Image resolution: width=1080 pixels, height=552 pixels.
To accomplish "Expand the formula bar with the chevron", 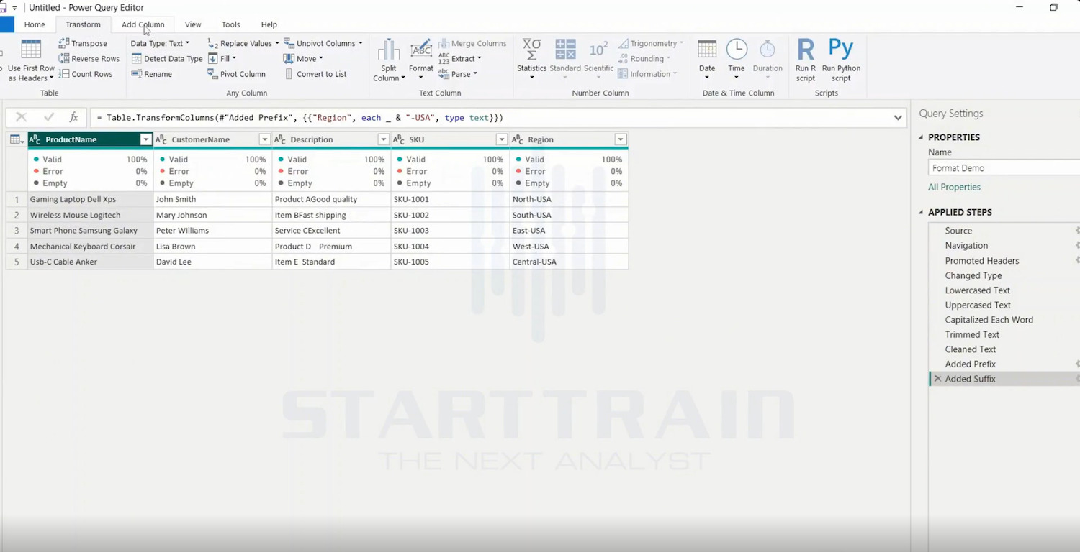I will (x=898, y=118).
